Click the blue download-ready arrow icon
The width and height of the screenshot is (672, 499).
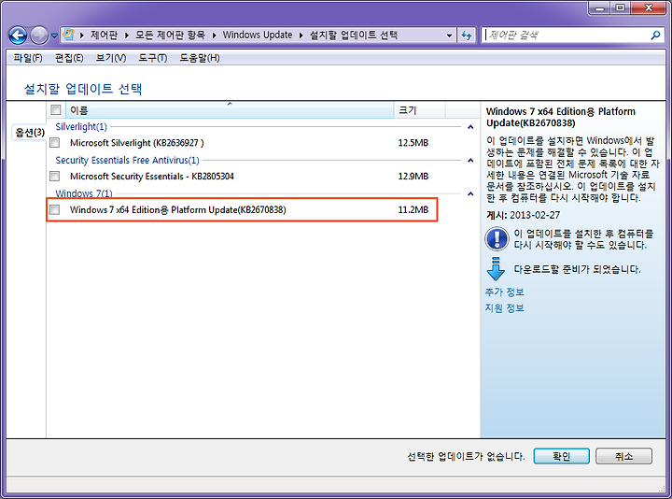pos(496,269)
